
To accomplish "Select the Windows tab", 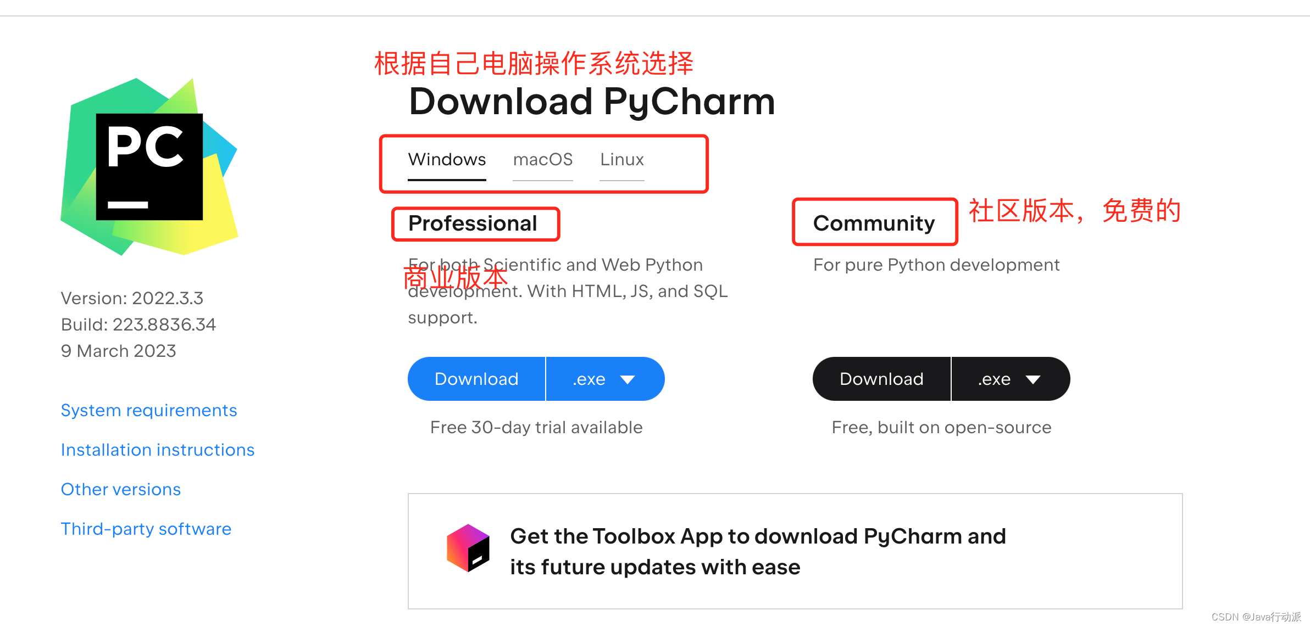I will click(447, 160).
